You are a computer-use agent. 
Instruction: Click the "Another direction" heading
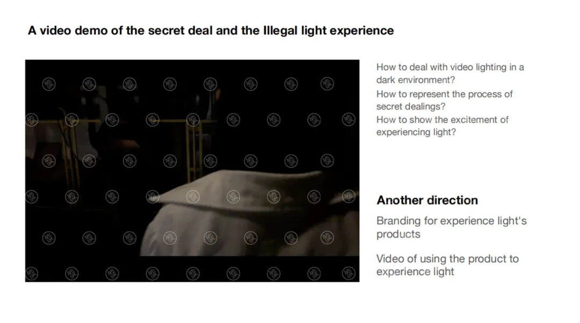pyautogui.click(x=427, y=200)
